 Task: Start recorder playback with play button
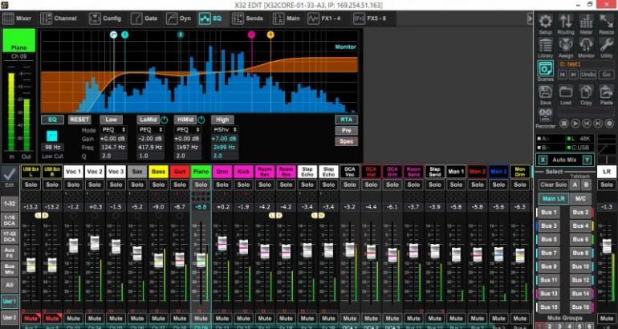pyautogui.click(x=575, y=124)
